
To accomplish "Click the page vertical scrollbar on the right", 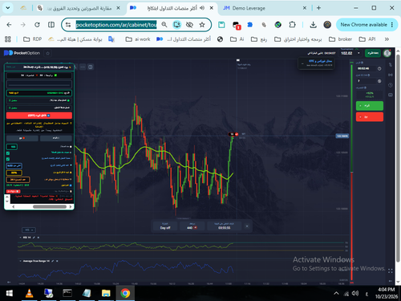I will pyautogui.click(x=398, y=158).
